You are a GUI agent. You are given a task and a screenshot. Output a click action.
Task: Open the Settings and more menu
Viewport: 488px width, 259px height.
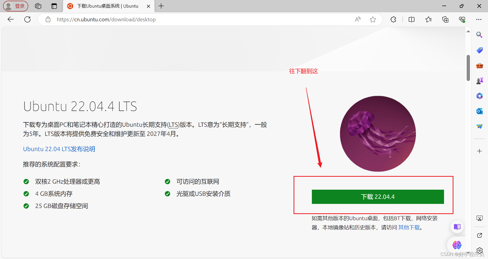(x=479, y=19)
